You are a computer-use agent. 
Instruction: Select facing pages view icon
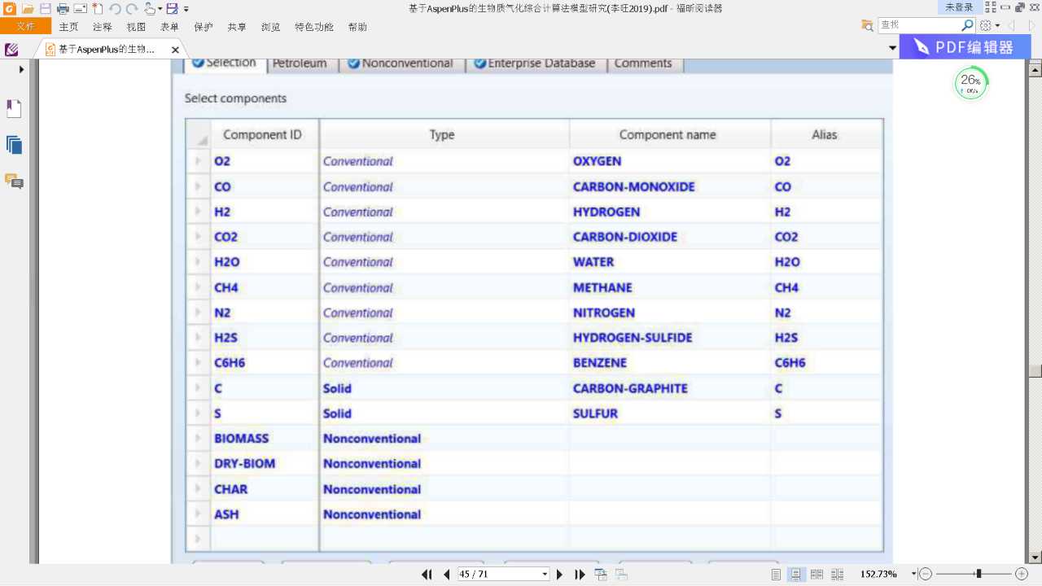click(x=817, y=574)
